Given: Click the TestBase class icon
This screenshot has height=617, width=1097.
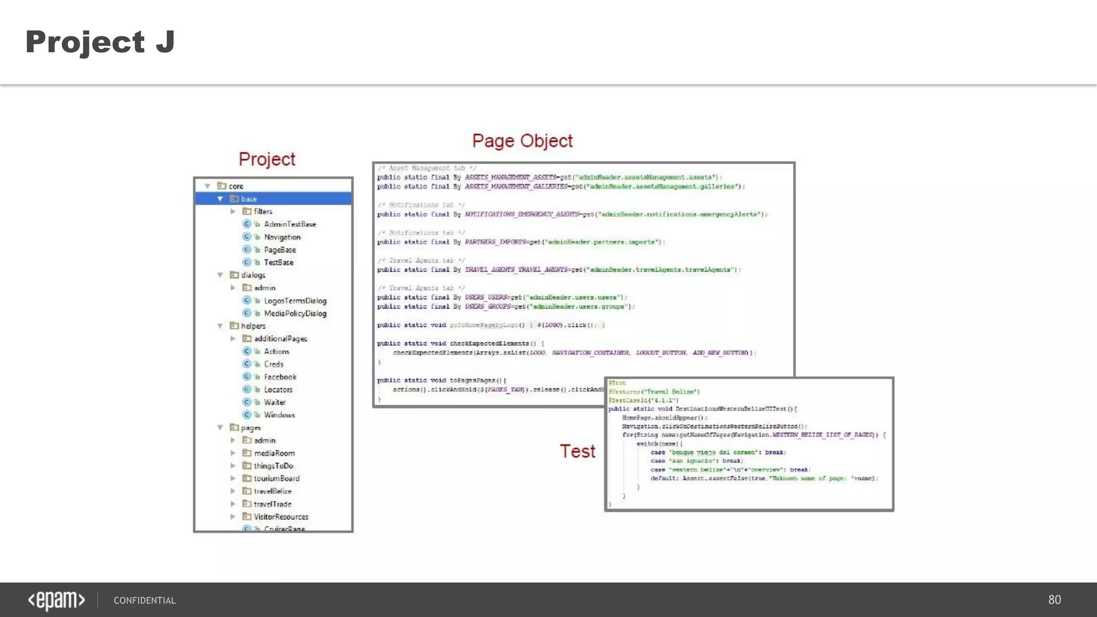Looking at the screenshot, I should pos(247,262).
